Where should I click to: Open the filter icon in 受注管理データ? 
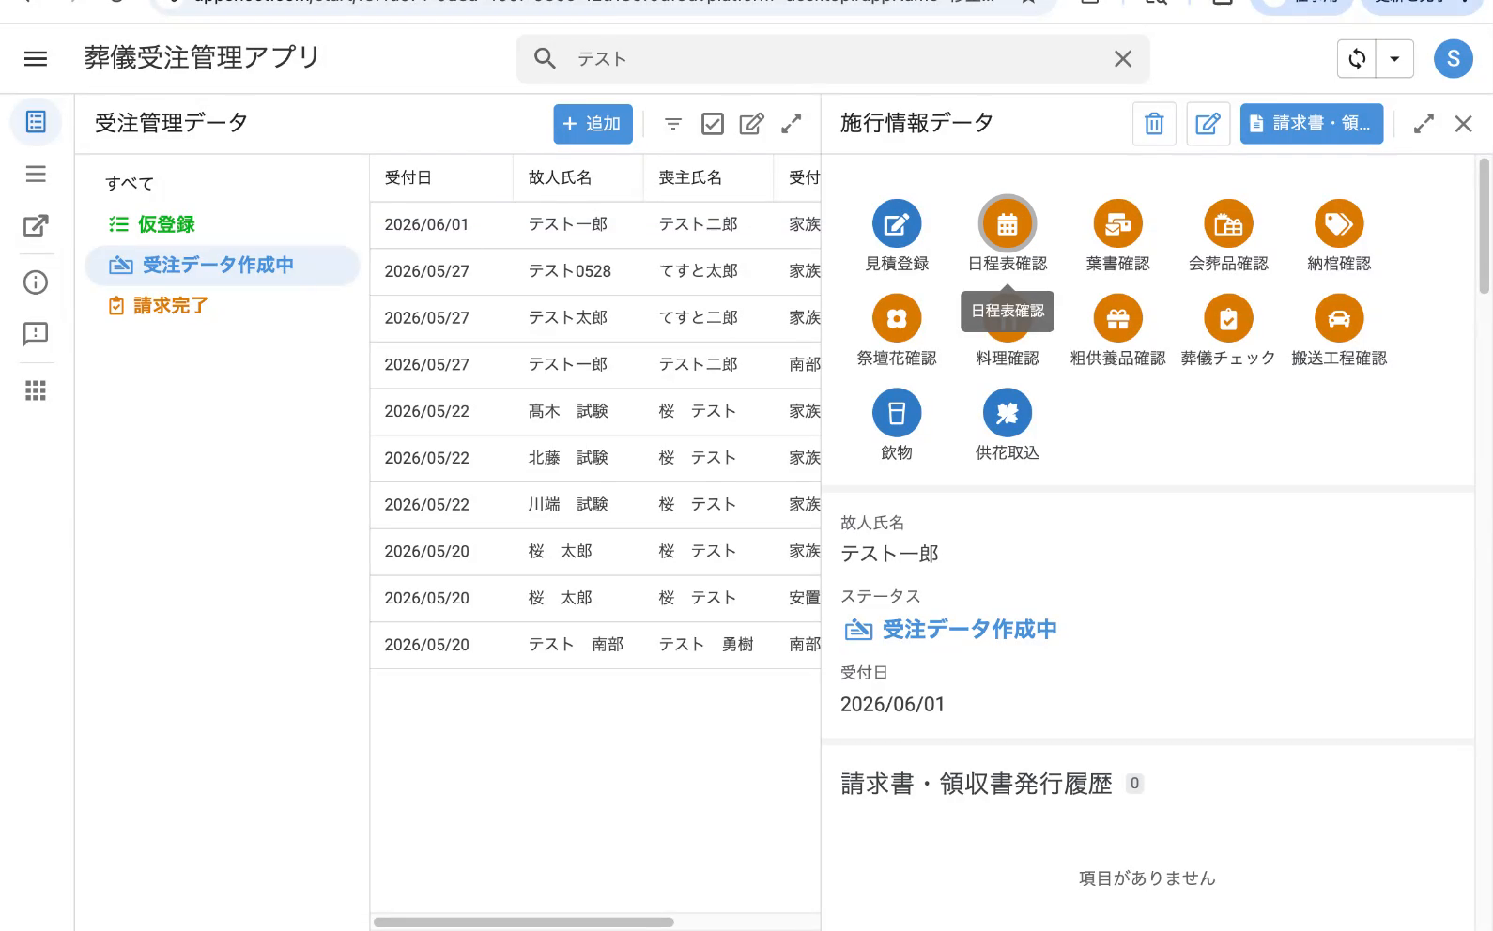tap(673, 124)
